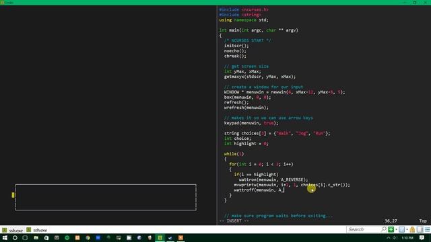This screenshot has width=431, height=242.
Task: Click the 'for(int i = 0; i < 3; i++)' line
Action: coord(261,164)
